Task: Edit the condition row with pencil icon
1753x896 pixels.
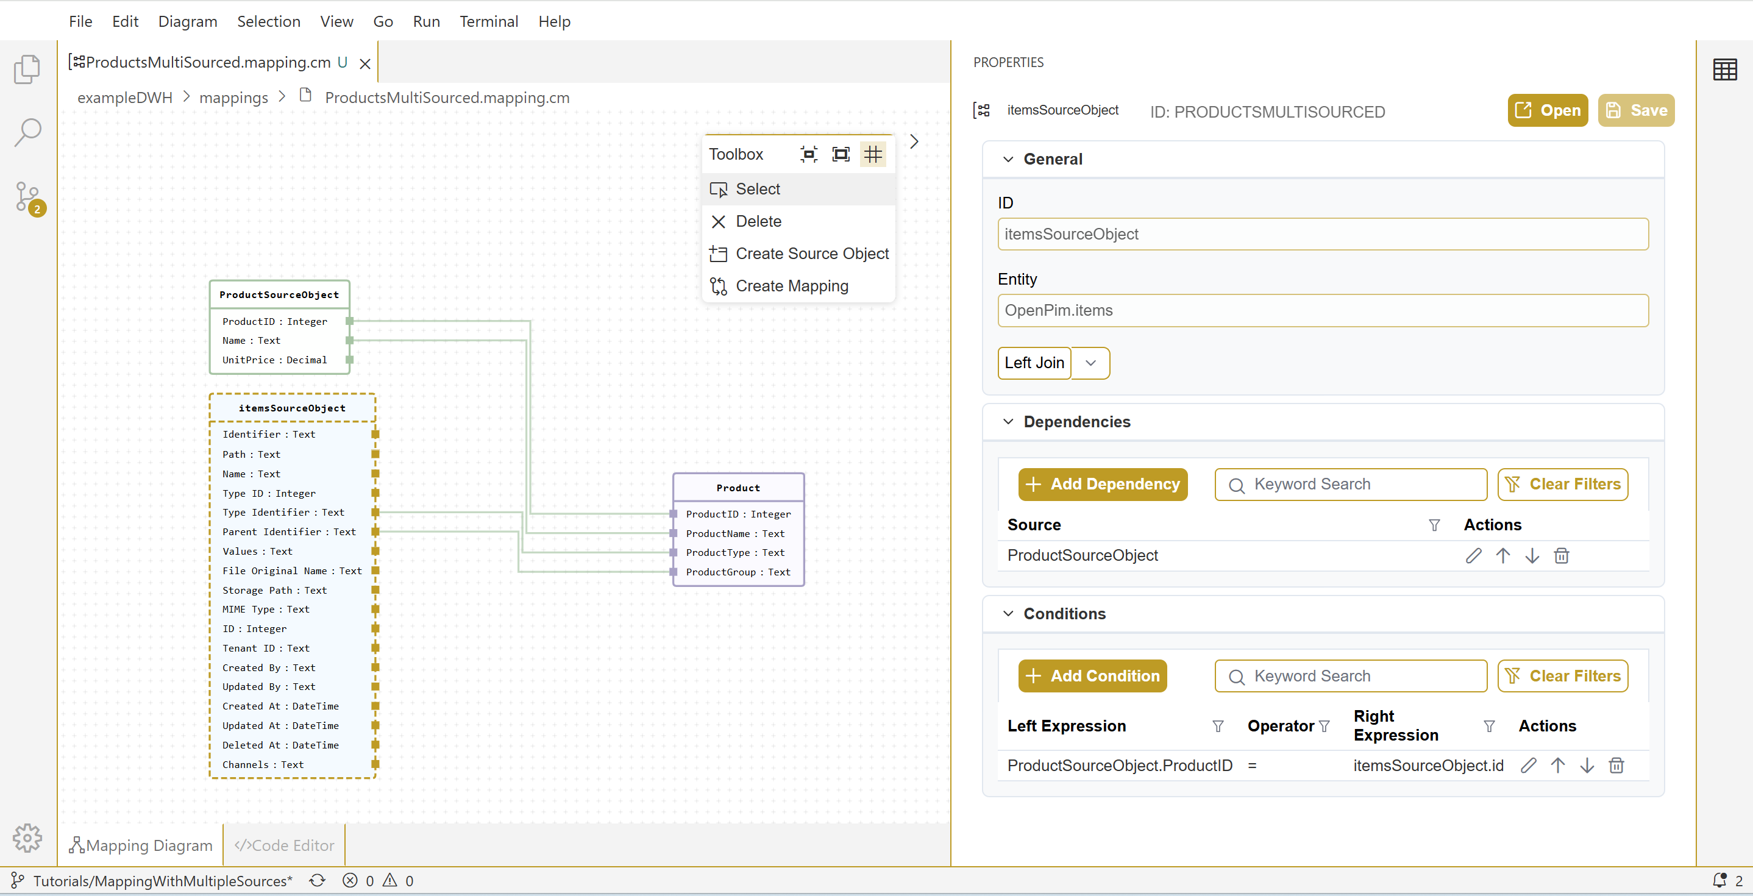Action: 1529,766
